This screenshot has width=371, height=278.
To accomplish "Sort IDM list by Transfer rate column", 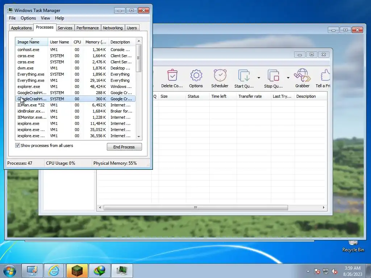I will click(253, 96).
